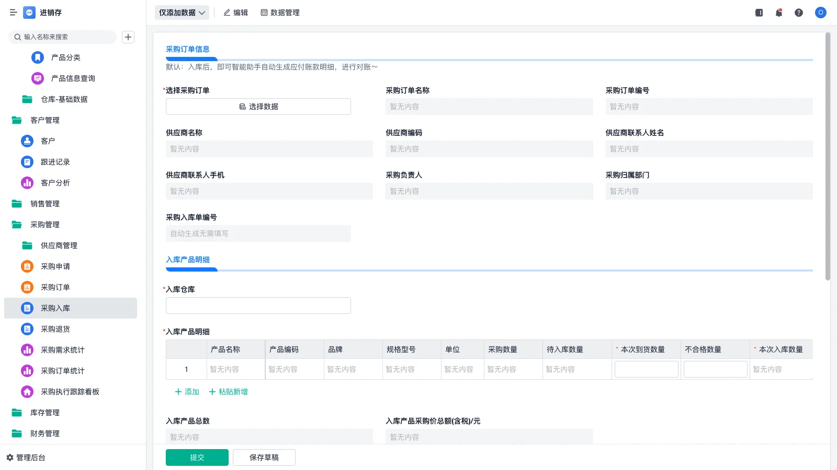Screen dimensions: 837x470
Task: Click the 粘贴新增 link
Action: click(228, 392)
